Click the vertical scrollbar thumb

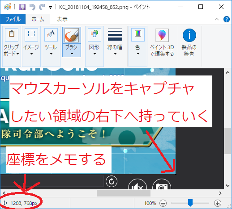(228, 141)
